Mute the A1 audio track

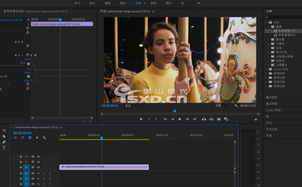[38, 174]
